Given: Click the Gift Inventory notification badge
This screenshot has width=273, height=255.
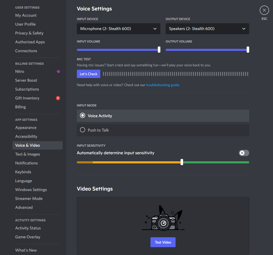Looking at the screenshot, I should pyautogui.click(x=58, y=98).
